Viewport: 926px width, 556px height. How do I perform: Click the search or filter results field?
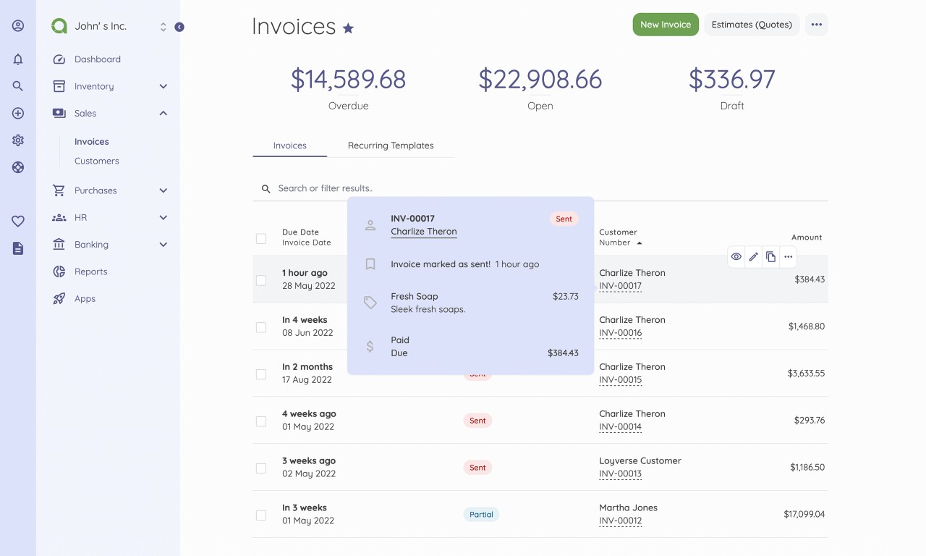434,188
